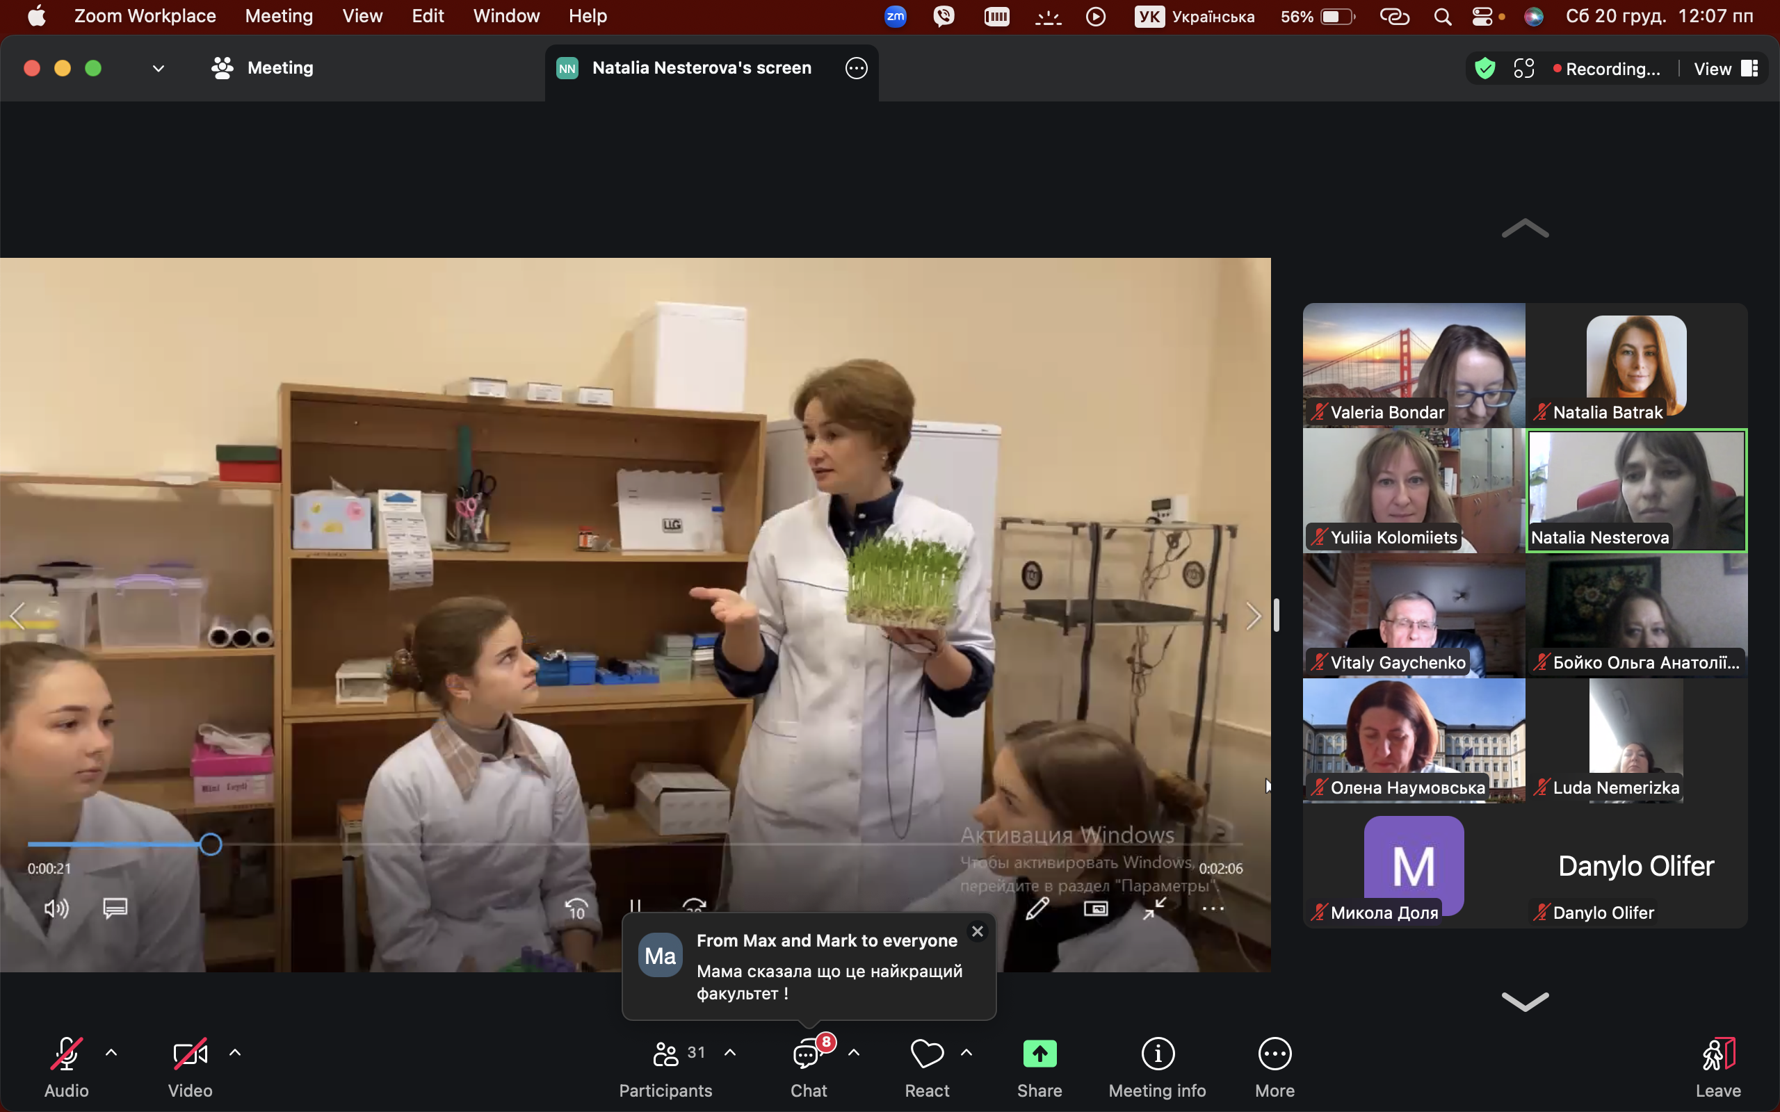Image resolution: width=1780 pixels, height=1112 pixels.
Task: Click the green Share screen icon
Action: pos(1039,1054)
